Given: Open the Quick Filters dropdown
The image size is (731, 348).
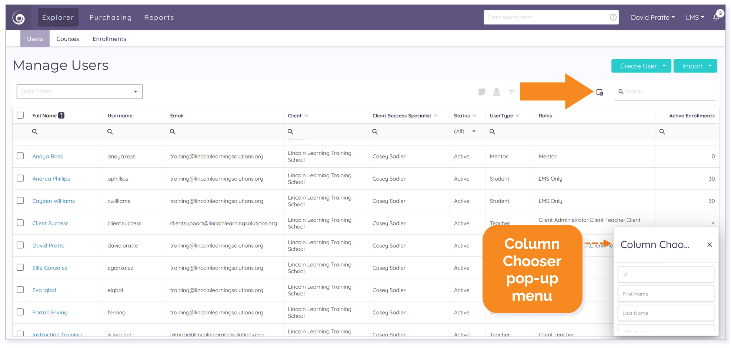Looking at the screenshot, I should tap(80, 91).
